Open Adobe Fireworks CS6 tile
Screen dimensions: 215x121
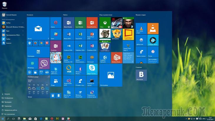[69, 58]
